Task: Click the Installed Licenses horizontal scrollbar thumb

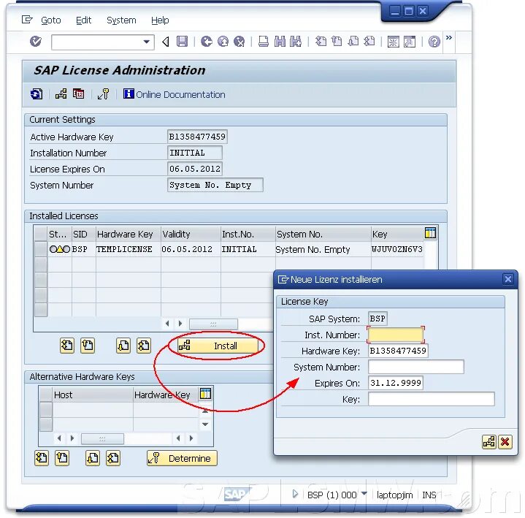Action: [214, 324]
